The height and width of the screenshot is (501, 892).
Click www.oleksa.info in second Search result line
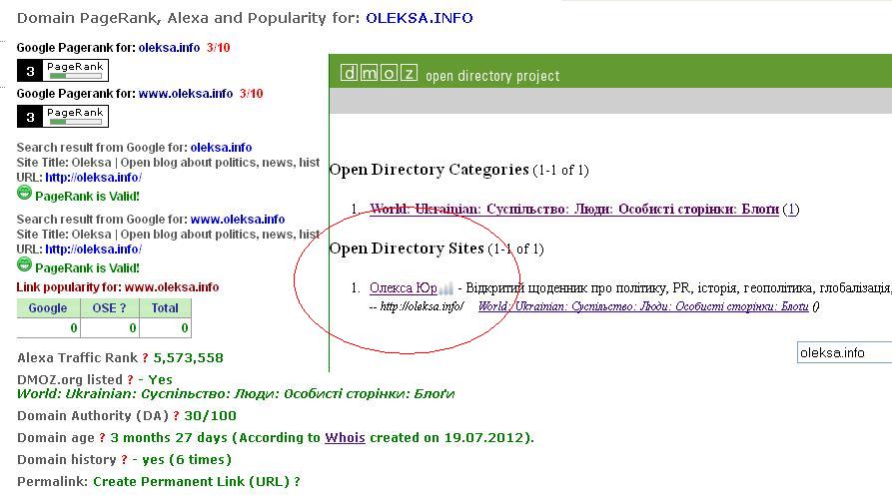(237, 220)
